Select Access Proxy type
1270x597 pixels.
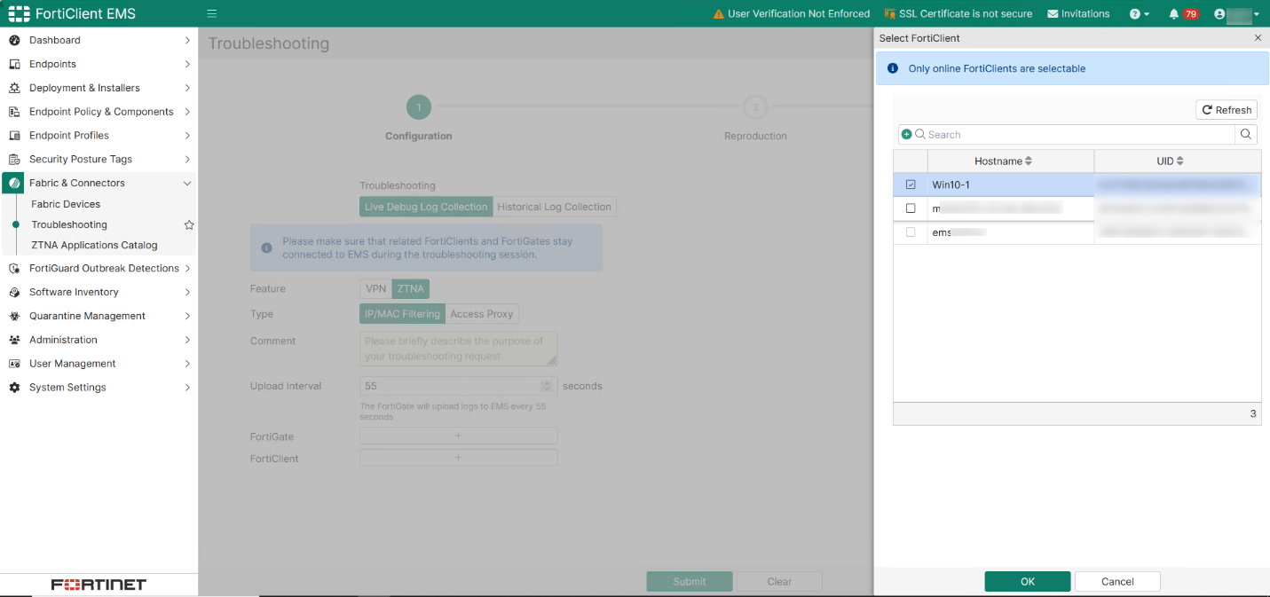pyautogui.click(x=482, y=314)
